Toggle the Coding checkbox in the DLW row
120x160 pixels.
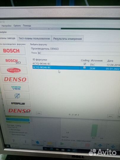pyautogui.click(x=84, y=68)
